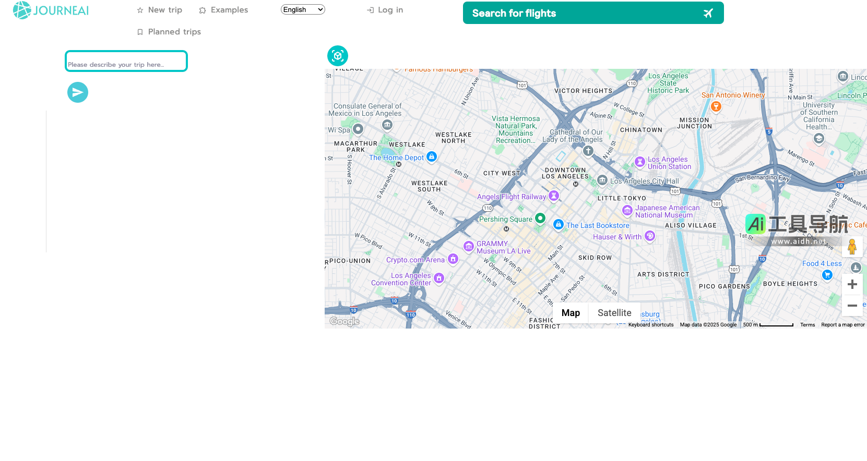Select Pershing Square green marker
Image resolution: width=867 pixels, height=461 pixels.
[540, 219]
